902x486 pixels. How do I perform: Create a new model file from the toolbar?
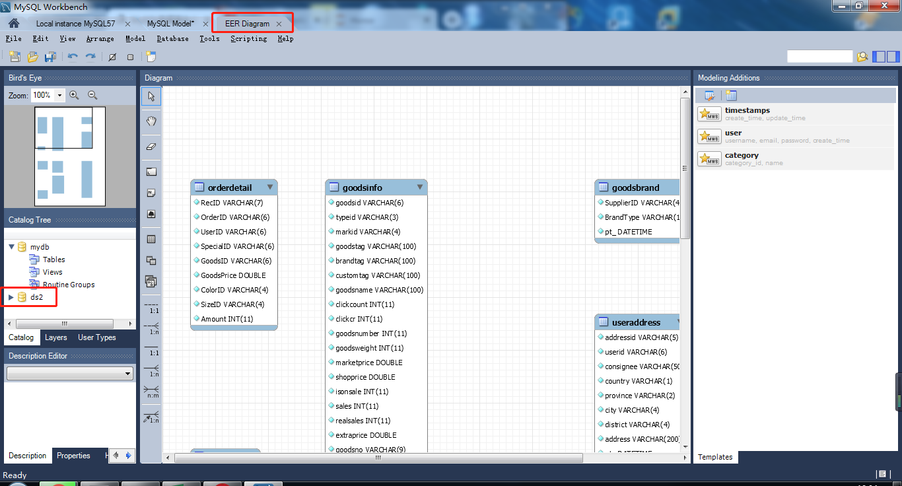click(14, 57)
